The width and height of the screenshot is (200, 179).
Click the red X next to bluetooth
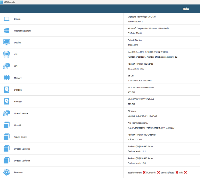point(158,173)
